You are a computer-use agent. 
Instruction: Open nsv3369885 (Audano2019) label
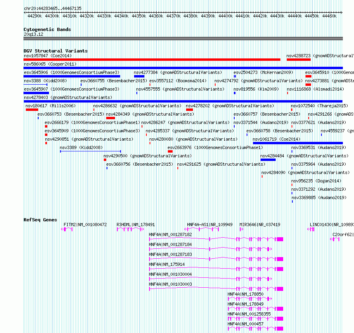[319, 197]
